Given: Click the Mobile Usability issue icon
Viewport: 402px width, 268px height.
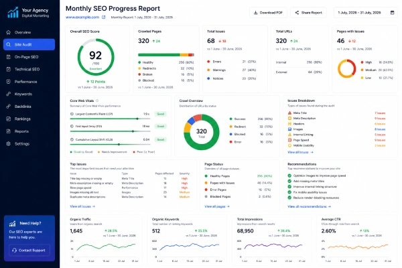Looking at the screenshot, I should tap(289, 145).
